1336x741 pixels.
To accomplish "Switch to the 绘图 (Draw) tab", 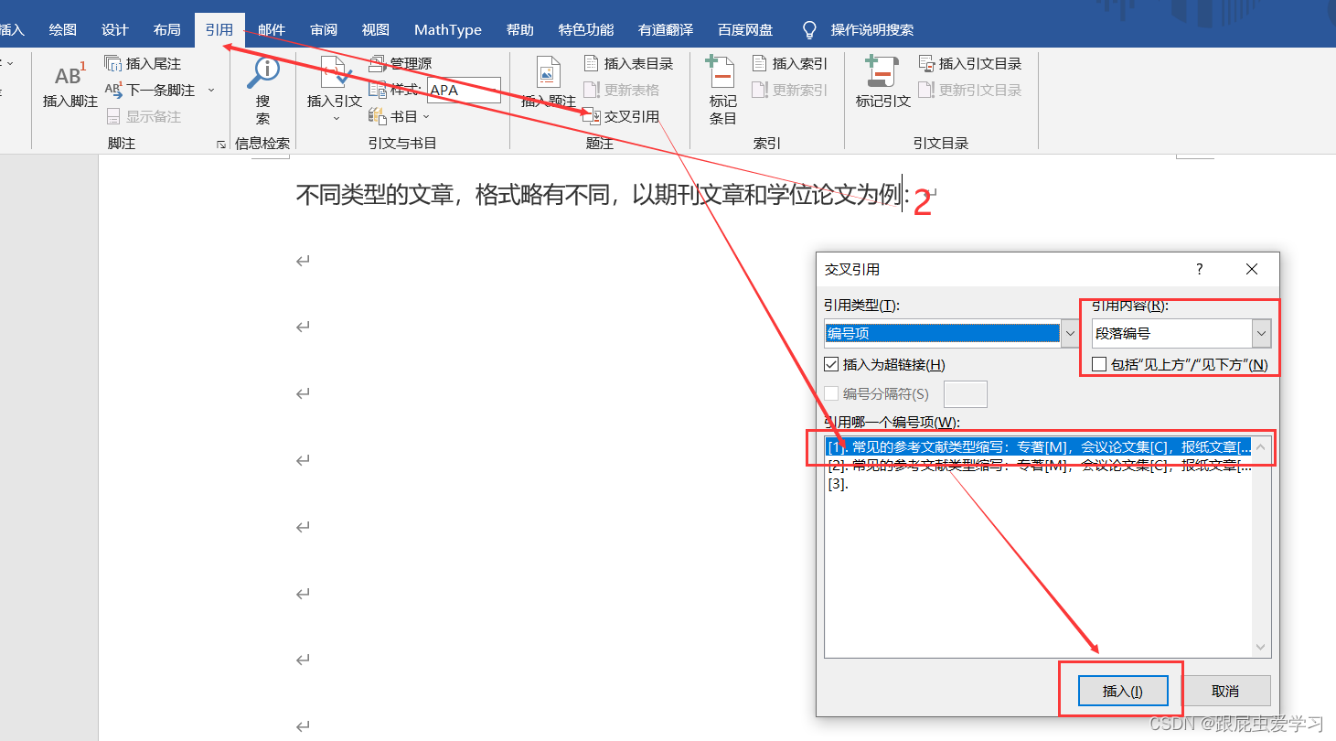I will coord(63,30).
